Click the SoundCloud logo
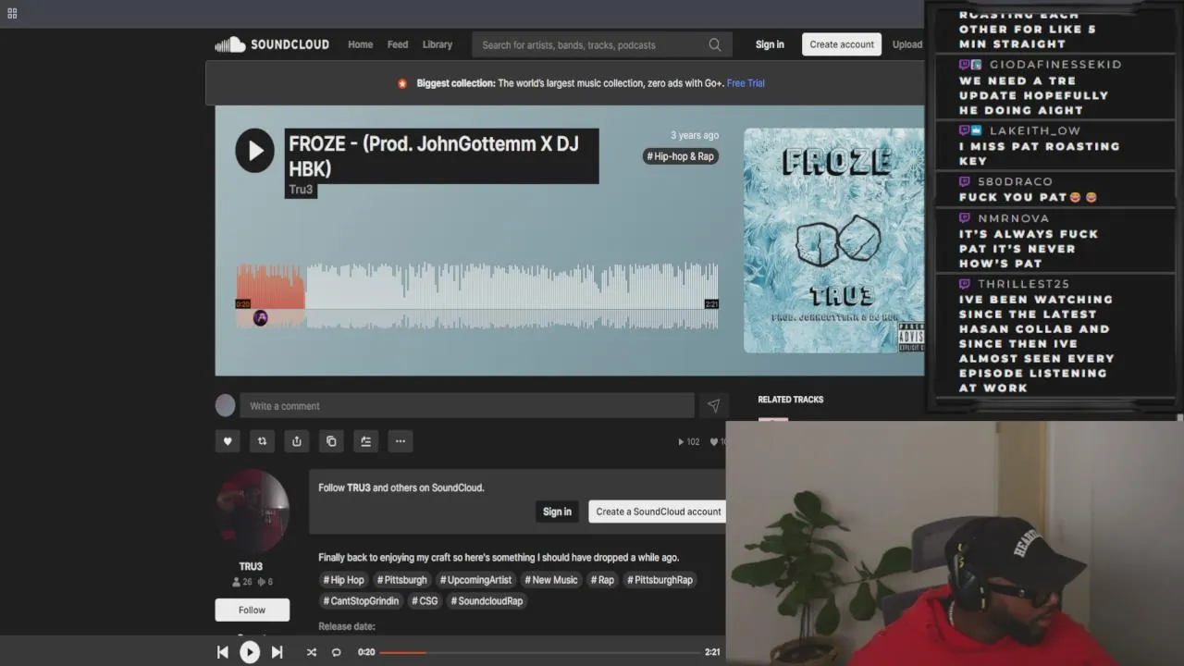Image resolution: width=1184 pixels, height=666 pixels. coord(272,44)
